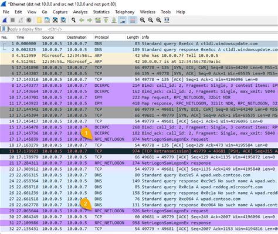
Task: Open display filter bookmark menu
Action: [x=4, y=29]
